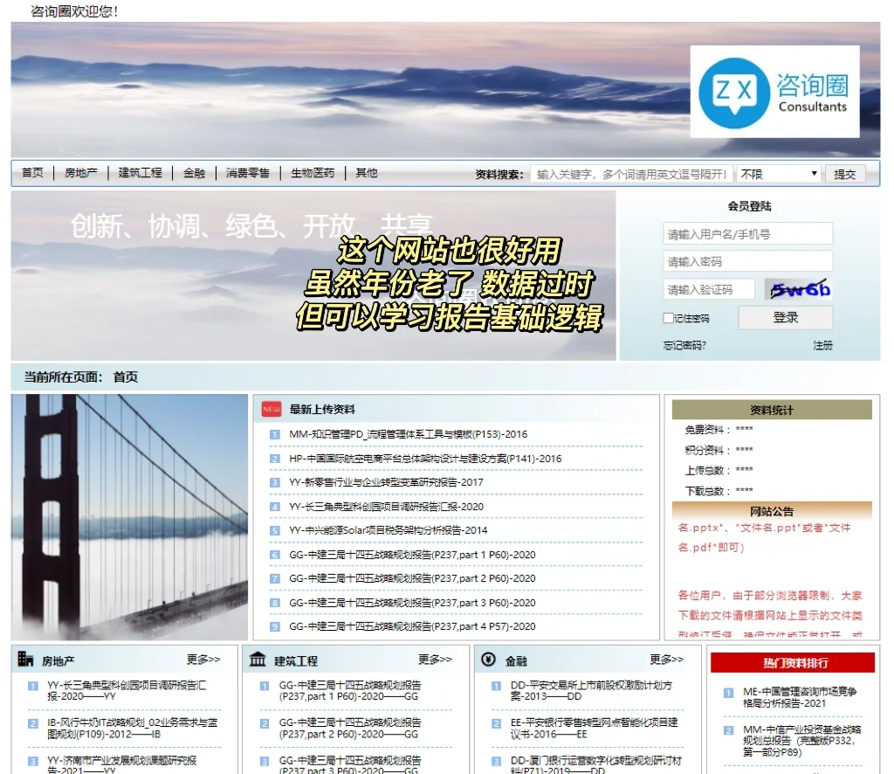Open EE-平安银行零售转型网点智能化 entry
The height and width of the screenshot is (774, 894).
pos(594,729)
